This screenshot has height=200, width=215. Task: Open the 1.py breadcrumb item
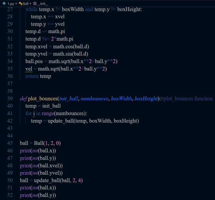pyautogui.click(x=11, y=4)
